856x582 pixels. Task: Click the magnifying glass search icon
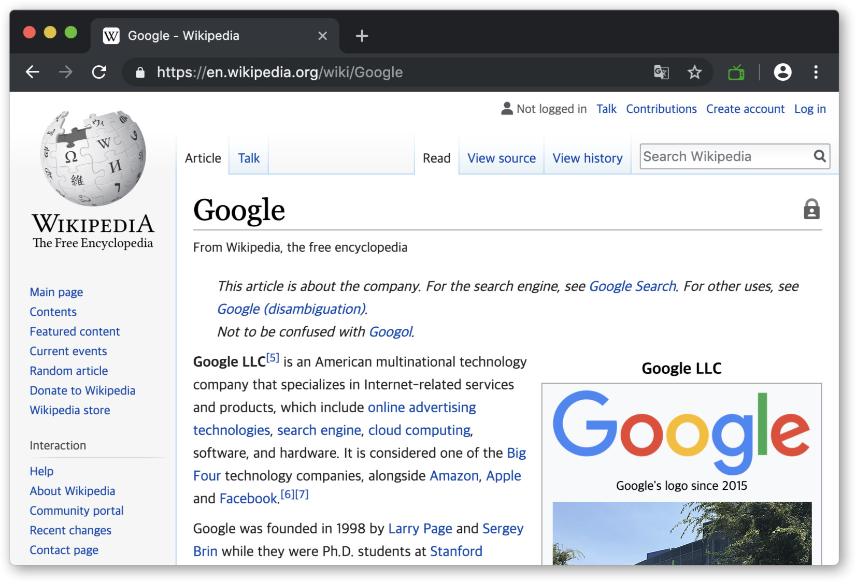[x=820, y=156]
